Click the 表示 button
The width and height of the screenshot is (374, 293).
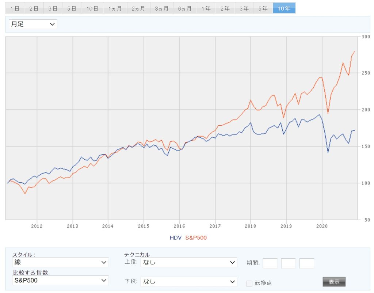pyautogui.click(x=334, y=282)
